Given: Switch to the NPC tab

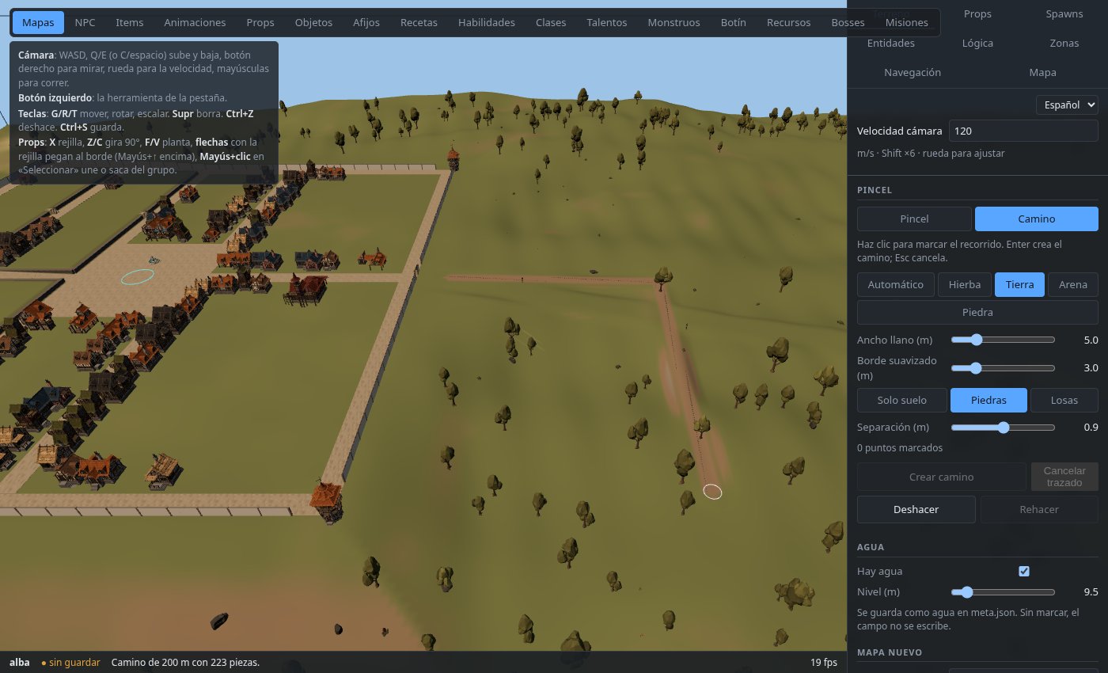Looking at the screenshot, I should [85, 22].
